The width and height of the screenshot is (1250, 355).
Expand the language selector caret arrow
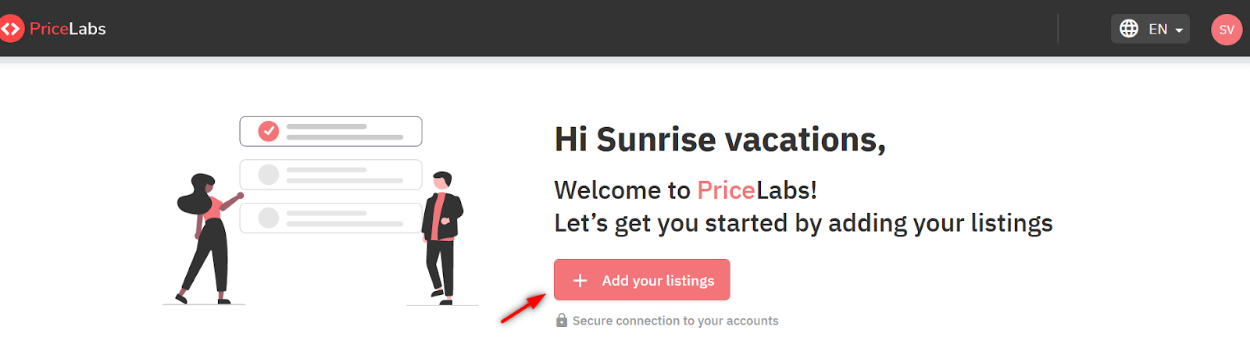(1179, 30)
